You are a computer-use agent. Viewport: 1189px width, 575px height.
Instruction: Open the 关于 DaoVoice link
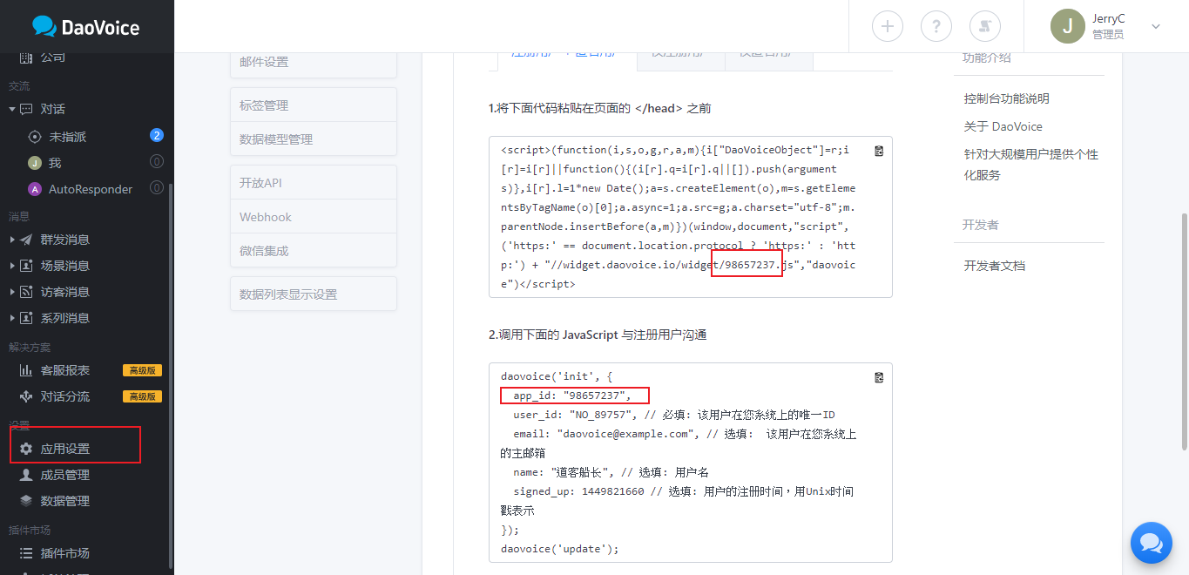pyautogui.click(x=1003, y=126)
